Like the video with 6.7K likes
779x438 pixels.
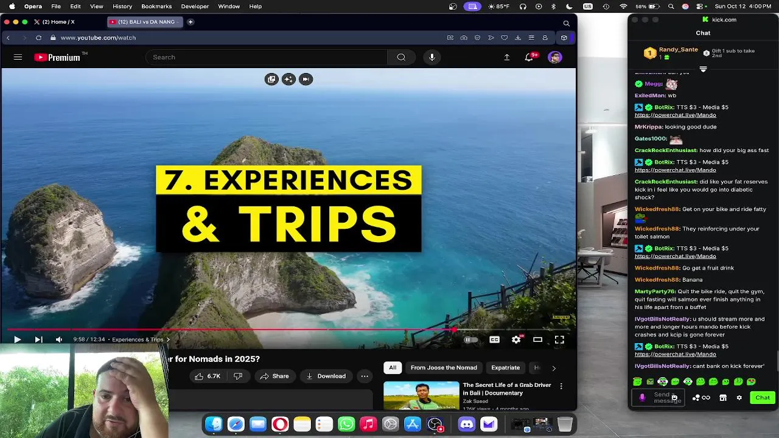pos(208,376)
